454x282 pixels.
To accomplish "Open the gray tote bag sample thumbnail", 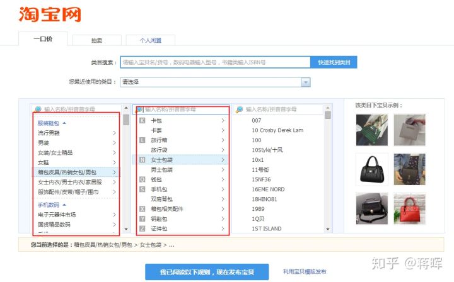I will tap(409, 130).
